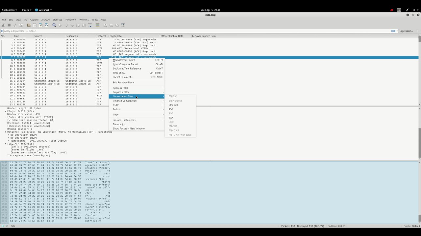The height and width of the screenshot is (236, 421).
Task: Click the zoom in toolbar icon
Action: 105,25
